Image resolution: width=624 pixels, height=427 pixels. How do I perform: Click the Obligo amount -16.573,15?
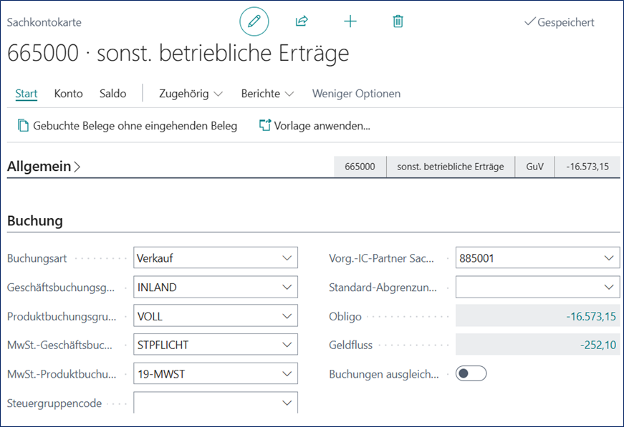point(587,316)
